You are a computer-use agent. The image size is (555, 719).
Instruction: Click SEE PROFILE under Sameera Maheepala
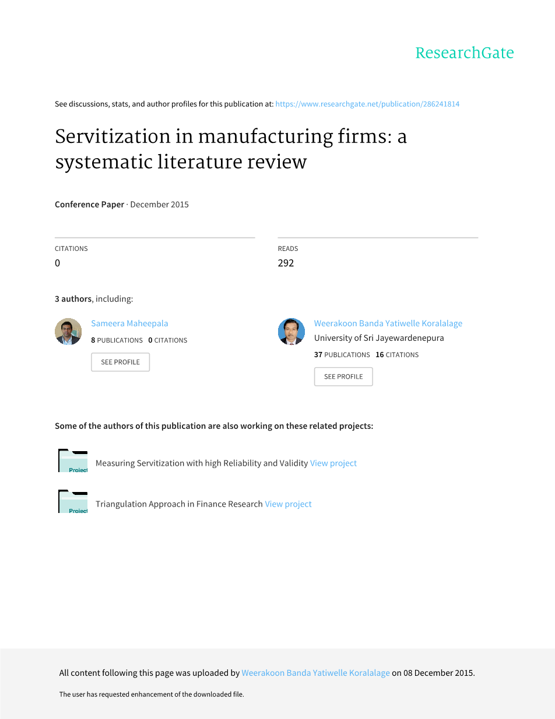[120, 362]
